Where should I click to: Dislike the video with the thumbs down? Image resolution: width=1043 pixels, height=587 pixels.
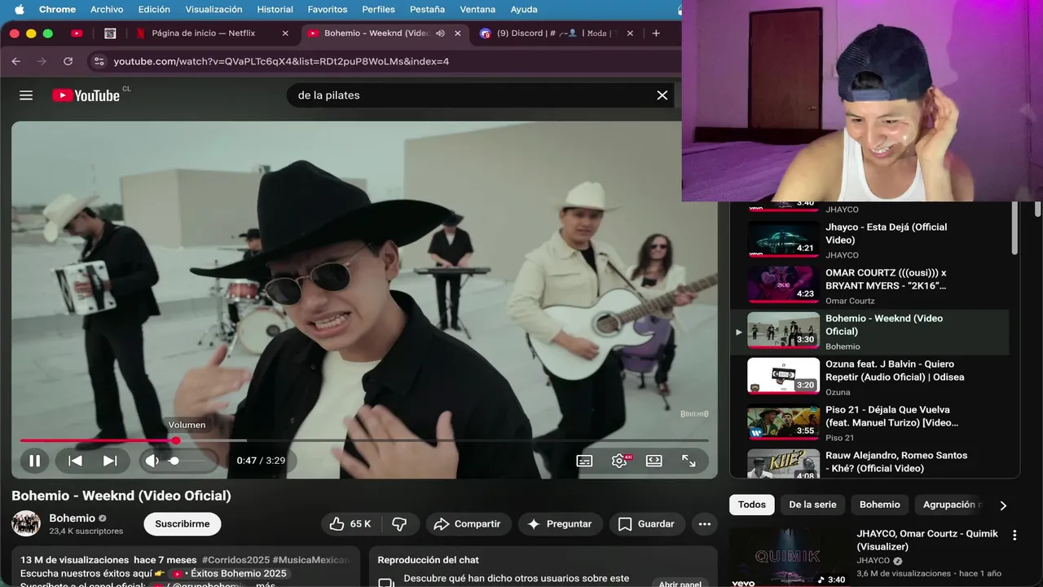click(400, 524)
